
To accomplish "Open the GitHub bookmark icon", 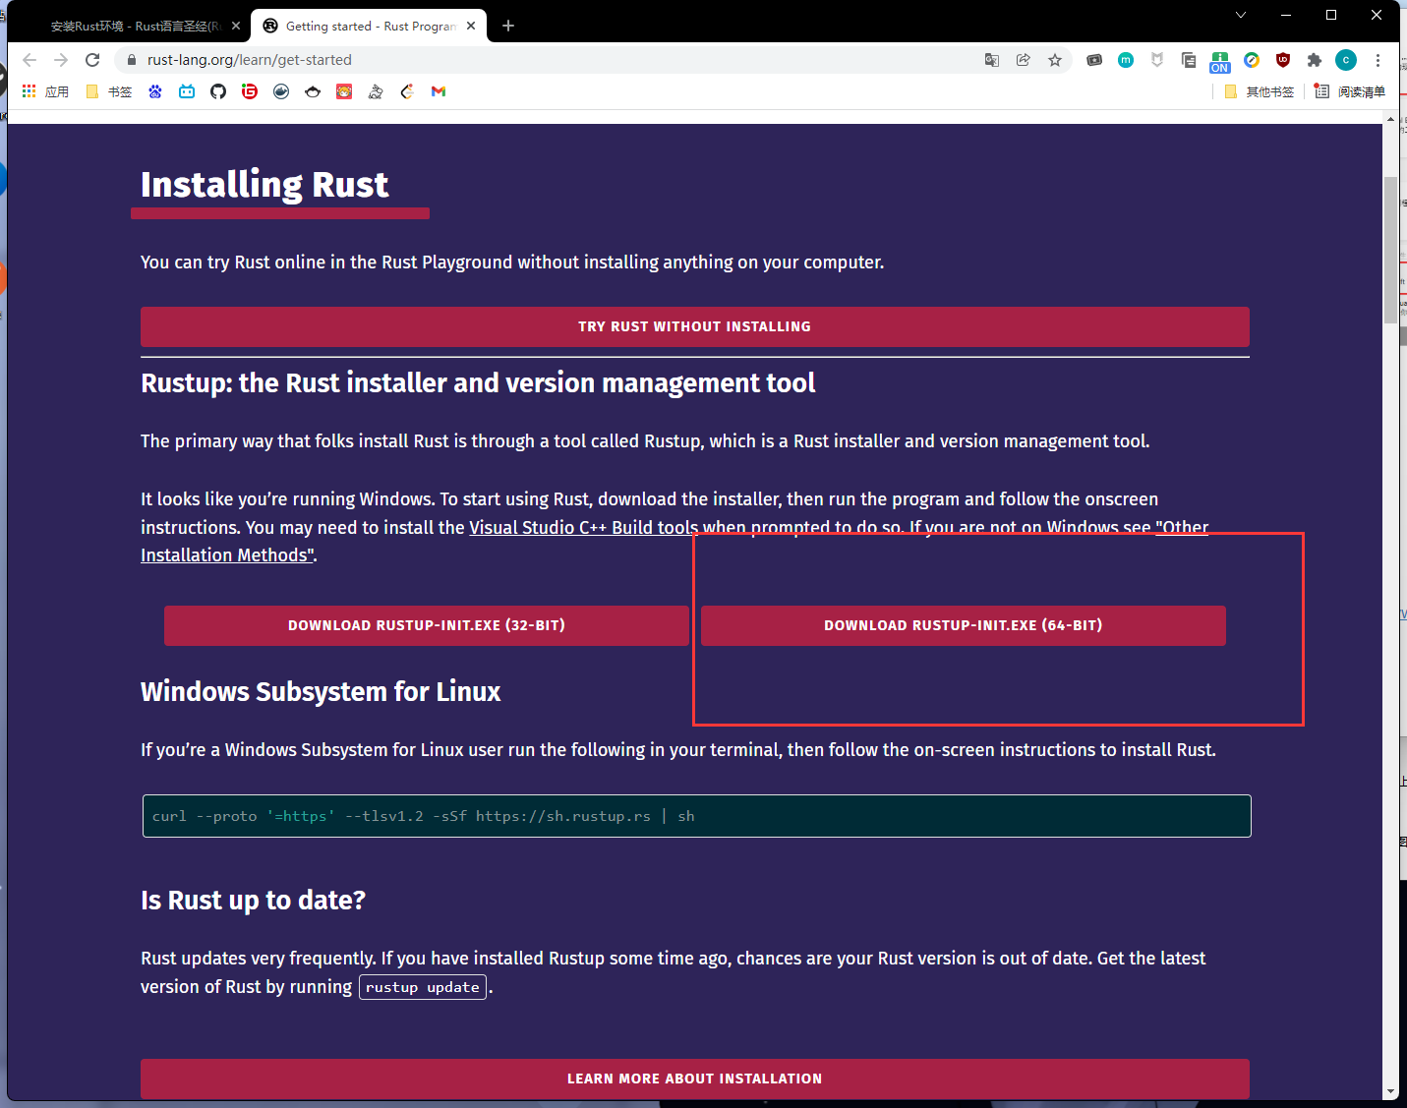I will tap(218, 91).
